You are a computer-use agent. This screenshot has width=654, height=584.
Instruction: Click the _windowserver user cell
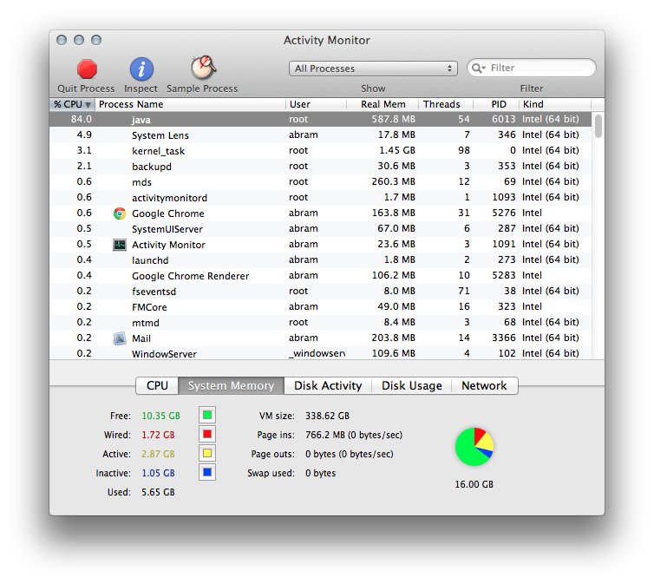pyautogui.click(x=317, y=353)
